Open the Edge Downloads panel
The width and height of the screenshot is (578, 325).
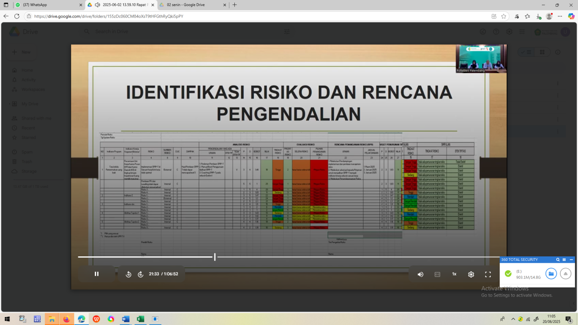point(538,16)
